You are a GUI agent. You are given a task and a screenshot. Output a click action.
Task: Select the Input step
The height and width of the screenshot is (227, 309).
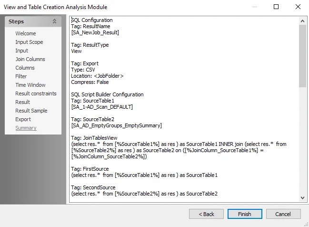22,51
